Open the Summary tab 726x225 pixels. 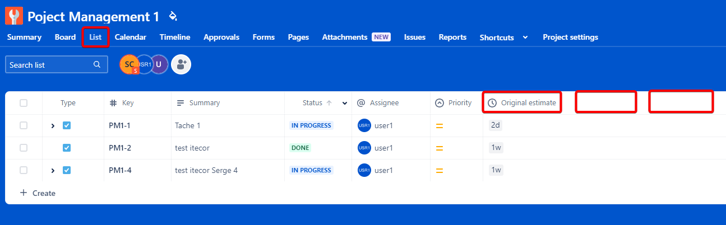24,37
